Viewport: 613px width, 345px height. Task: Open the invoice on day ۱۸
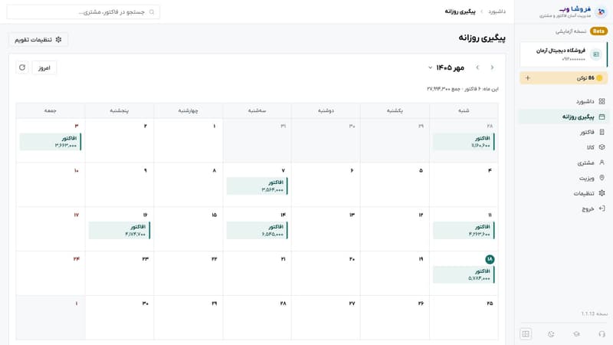[464, 274]
